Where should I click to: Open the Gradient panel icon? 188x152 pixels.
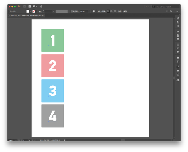click(x=178, y=48)
